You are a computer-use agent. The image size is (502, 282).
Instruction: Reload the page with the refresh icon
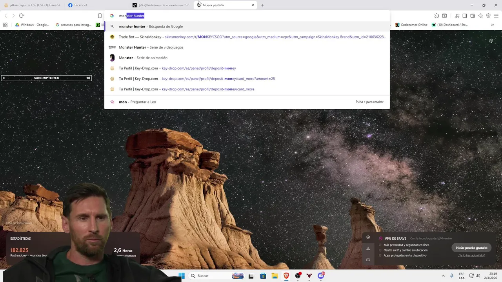[21, 16]
